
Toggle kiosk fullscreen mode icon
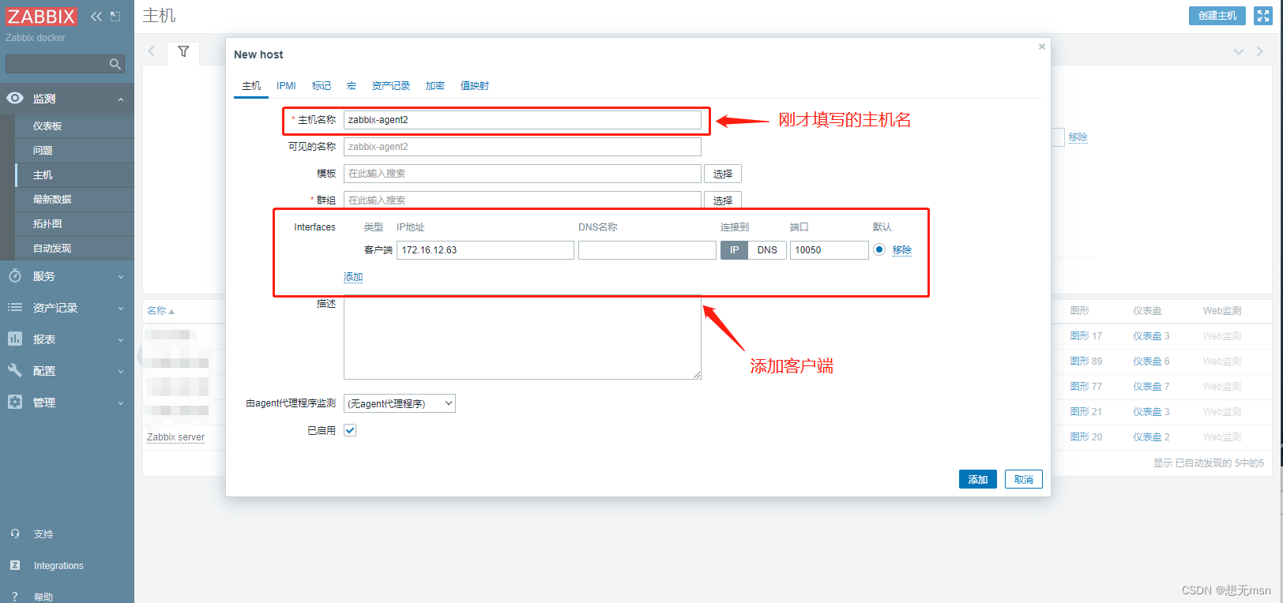(x=1263, y=16)
